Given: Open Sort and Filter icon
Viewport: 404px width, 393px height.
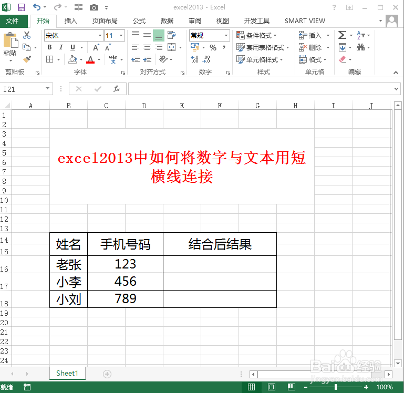Looking at the screenshot, I should point(361,35).
